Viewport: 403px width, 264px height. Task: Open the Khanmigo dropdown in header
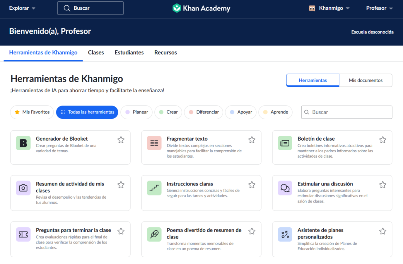tap(334, 8)
